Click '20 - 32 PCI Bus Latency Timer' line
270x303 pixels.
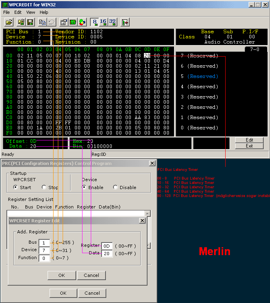[186, 187]
